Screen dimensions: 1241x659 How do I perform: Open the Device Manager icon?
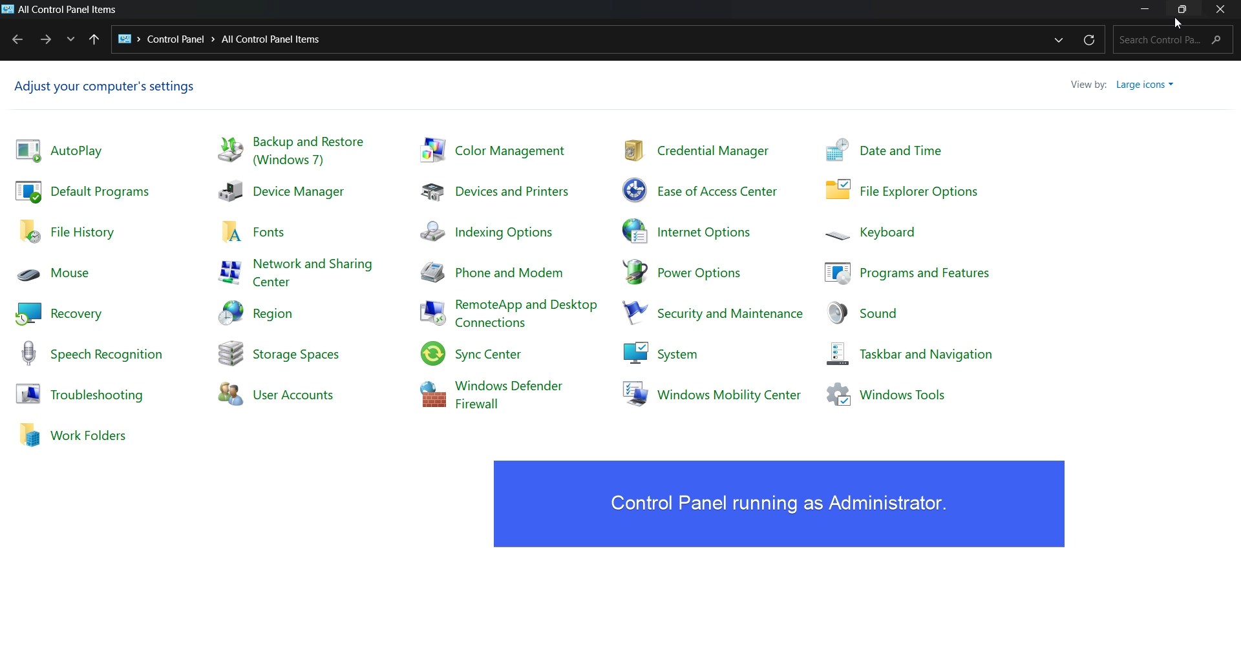(230, 192)
